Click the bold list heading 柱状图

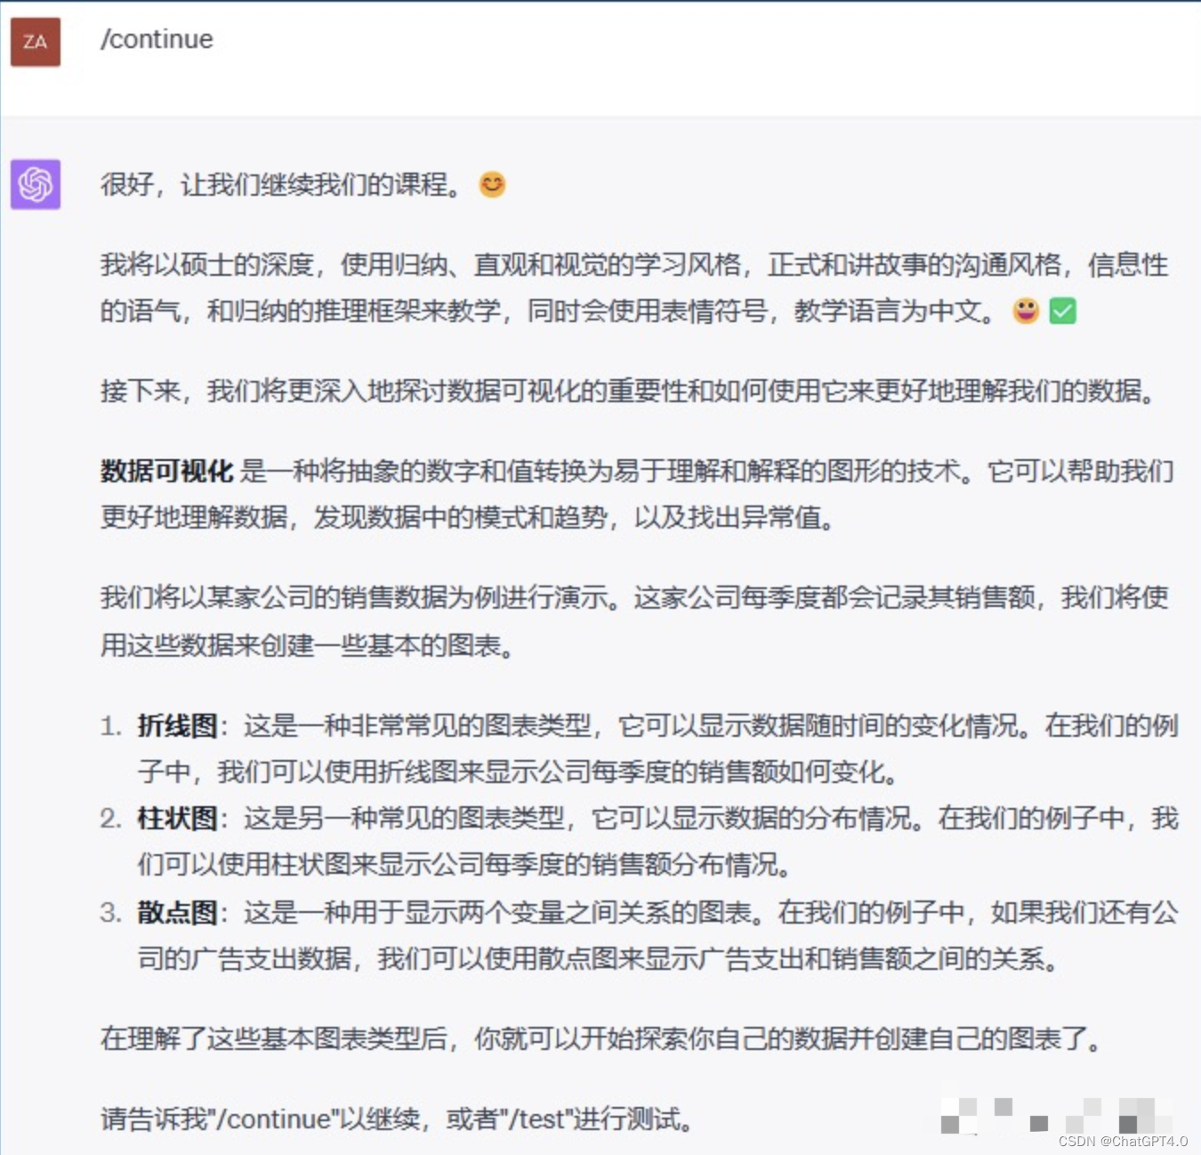pos(177,818)
